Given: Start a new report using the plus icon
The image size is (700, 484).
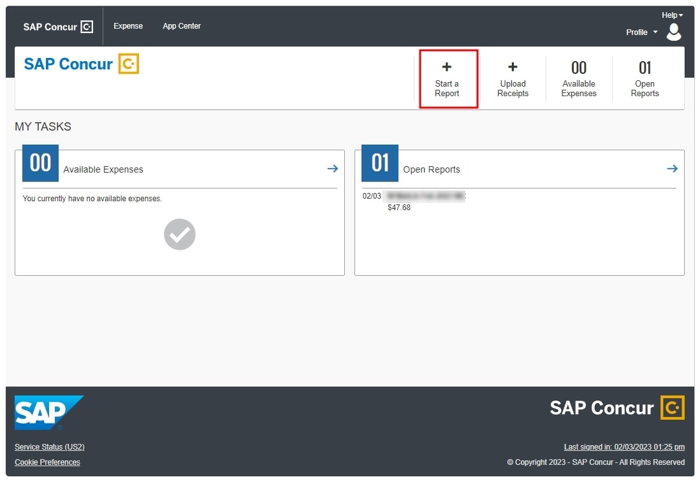Looking at the screenshot, I should [447, 78].
